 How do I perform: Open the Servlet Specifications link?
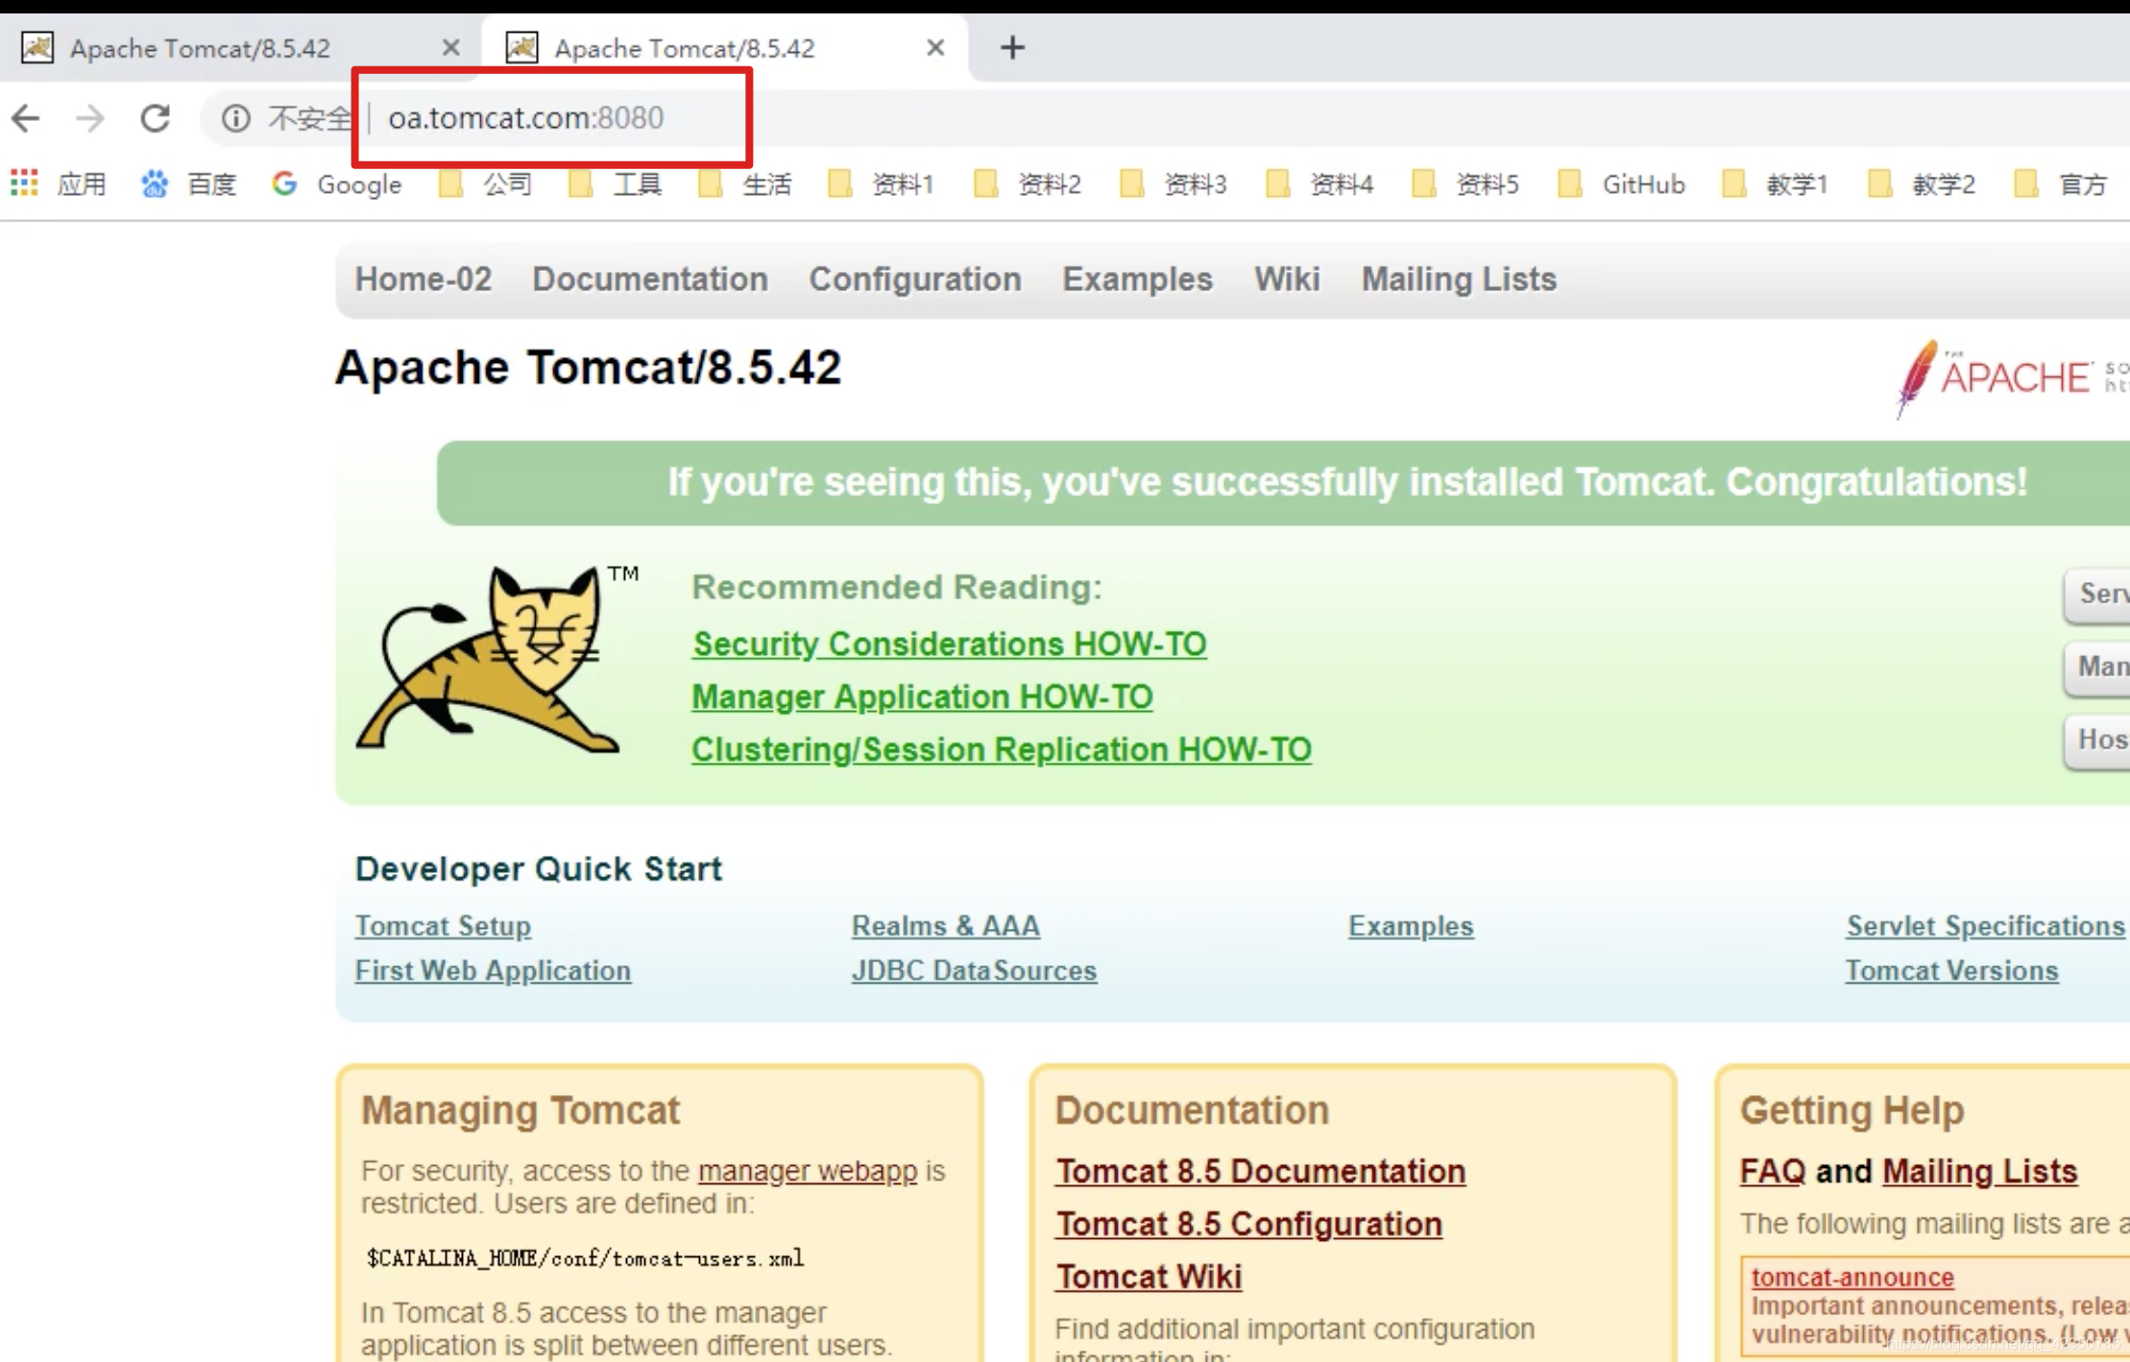coord(1985,926)
